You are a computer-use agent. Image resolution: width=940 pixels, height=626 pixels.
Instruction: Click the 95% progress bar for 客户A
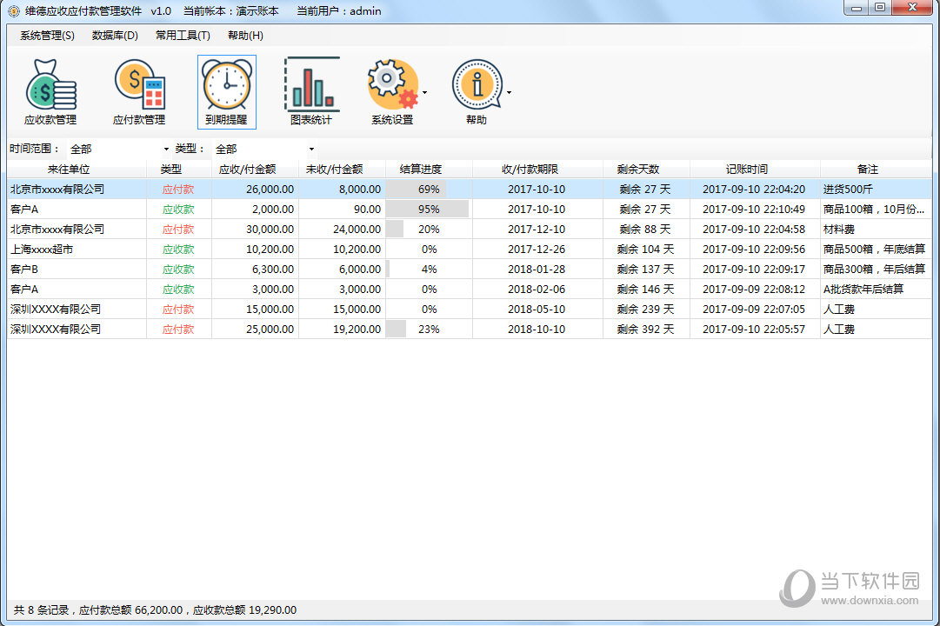428,210
